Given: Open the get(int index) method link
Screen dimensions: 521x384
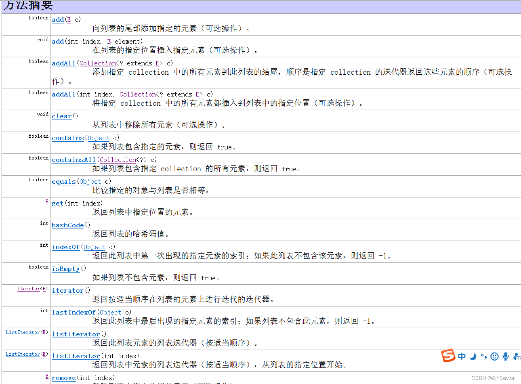Looking at the screenshot, I should (x=58, y=203).
